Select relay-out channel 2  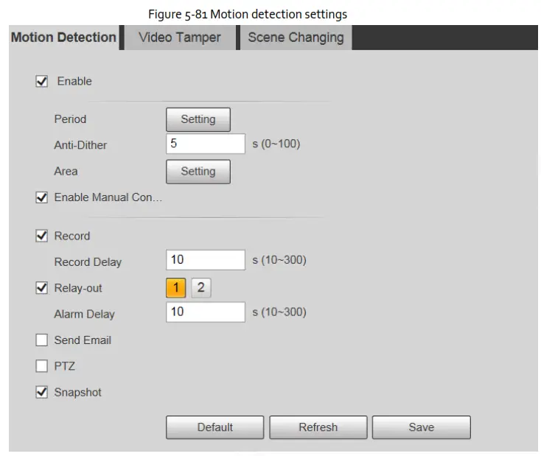click(201, 288)
